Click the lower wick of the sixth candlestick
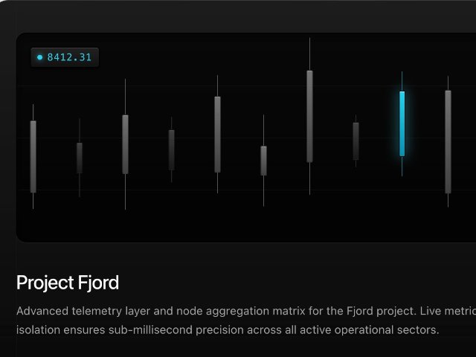Image resolution: width=476 pixels, height=357 pixels. click(x=263, y=190)
